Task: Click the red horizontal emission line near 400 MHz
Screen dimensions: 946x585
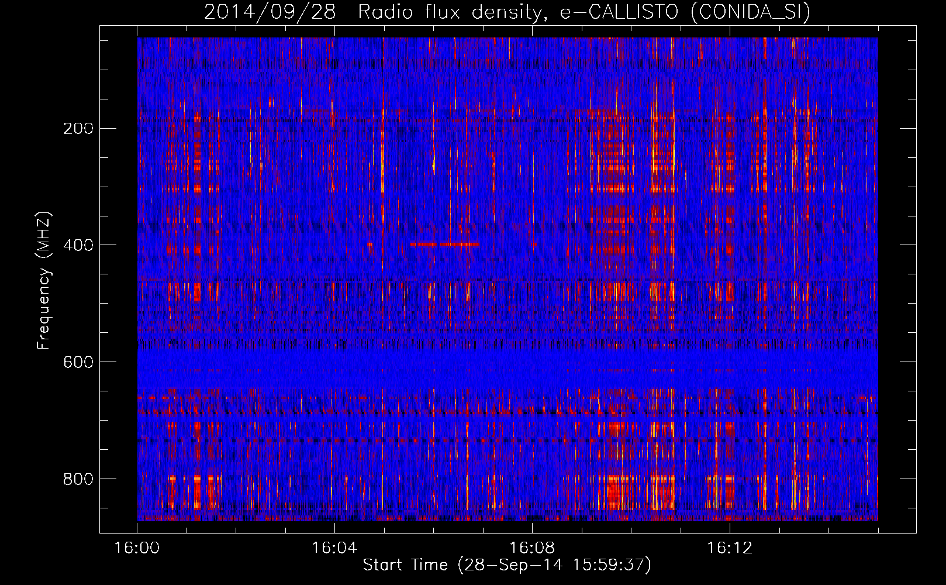Action: click(444, 244)
